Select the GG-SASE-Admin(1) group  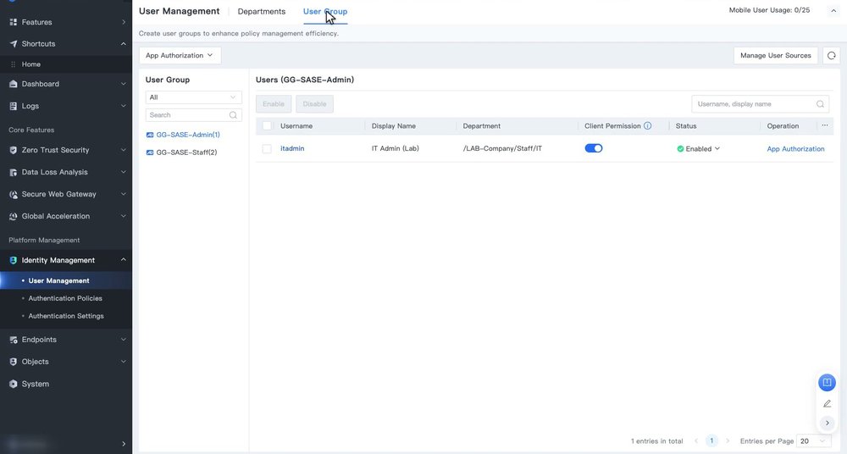pos(188,136)
